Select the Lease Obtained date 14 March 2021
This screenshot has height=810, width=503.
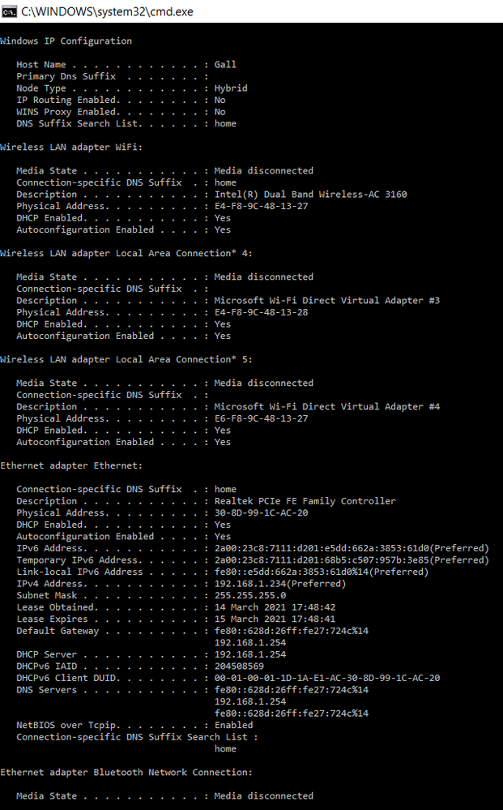coord(275,607)
